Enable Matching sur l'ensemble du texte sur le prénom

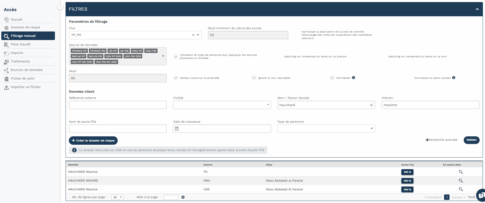pos(280,57)
